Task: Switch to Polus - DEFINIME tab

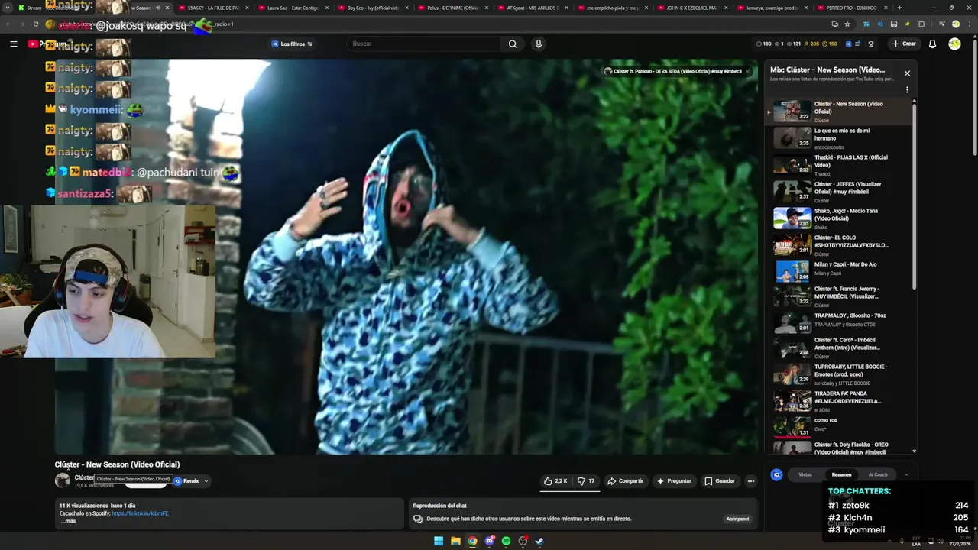Action: click(453, 8)
